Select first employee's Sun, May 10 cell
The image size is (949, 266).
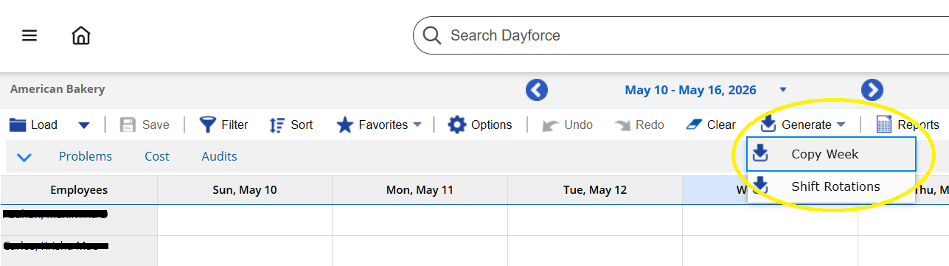[x=245, y=220]
